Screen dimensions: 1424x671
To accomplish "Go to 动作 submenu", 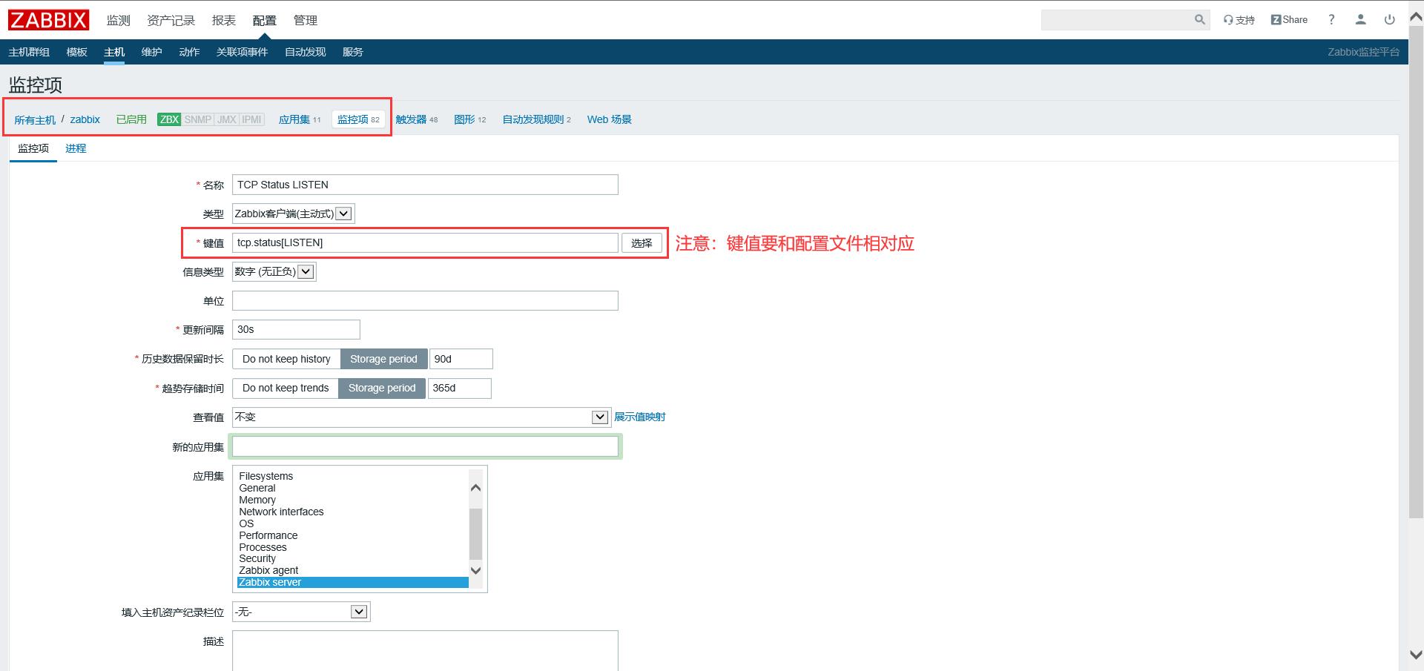I will click(x=189, y=52).
